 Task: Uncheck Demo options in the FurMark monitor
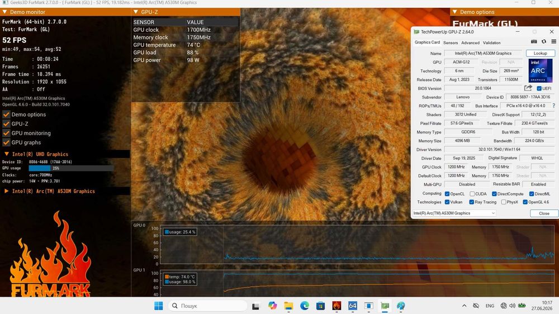(6, 115)
